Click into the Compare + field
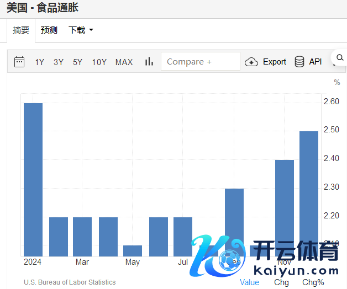Screen dimensions: 347x289 point(200,62)
